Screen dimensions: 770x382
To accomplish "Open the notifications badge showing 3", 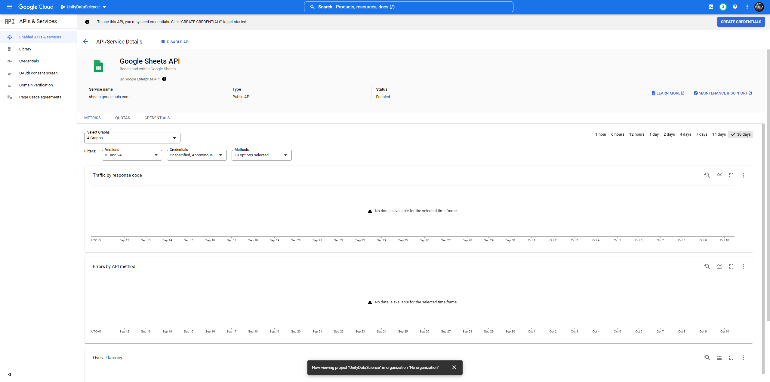I will tap(723, 7).
